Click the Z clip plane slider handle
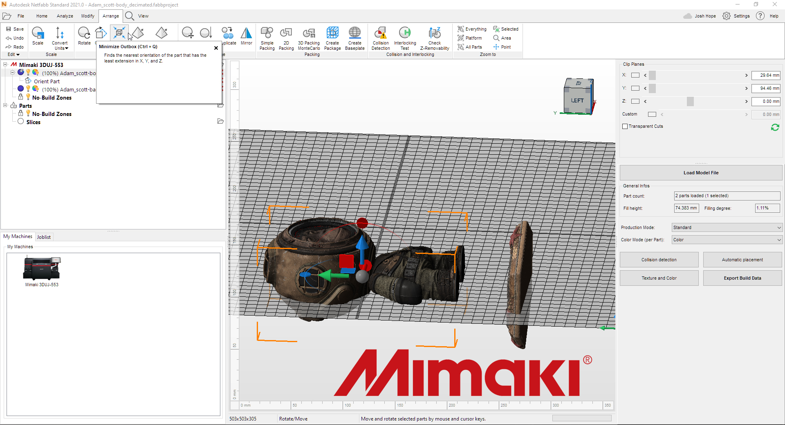This screenshot has width=785, height=425. [x=690, y=101]
